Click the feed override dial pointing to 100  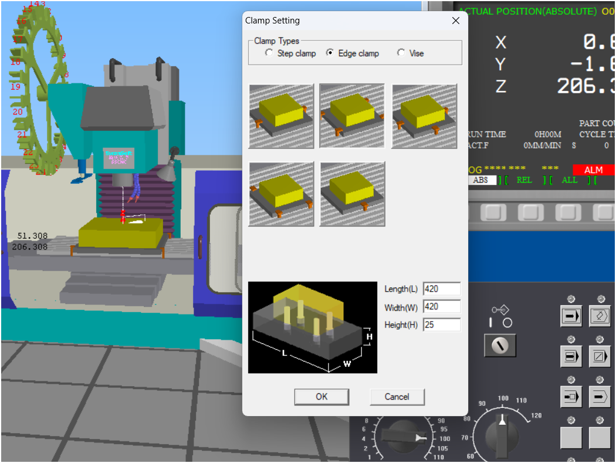[x=404, y=437]
